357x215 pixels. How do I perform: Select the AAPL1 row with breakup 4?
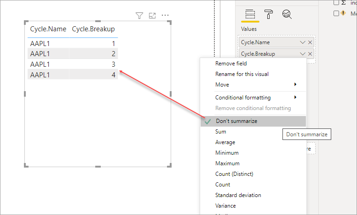coord(73,75)
